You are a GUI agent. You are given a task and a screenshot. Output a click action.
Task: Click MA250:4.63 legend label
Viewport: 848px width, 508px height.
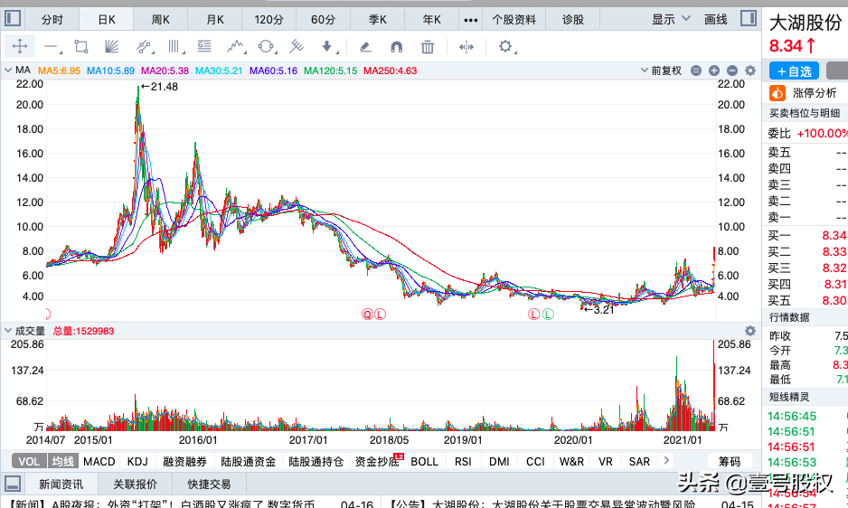tap(390, 71)
